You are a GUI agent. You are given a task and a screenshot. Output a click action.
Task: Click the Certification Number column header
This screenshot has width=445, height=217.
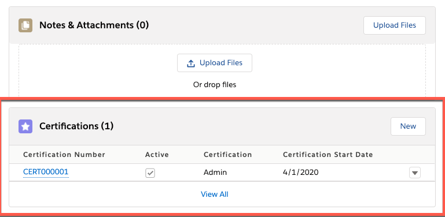point(64,155)
